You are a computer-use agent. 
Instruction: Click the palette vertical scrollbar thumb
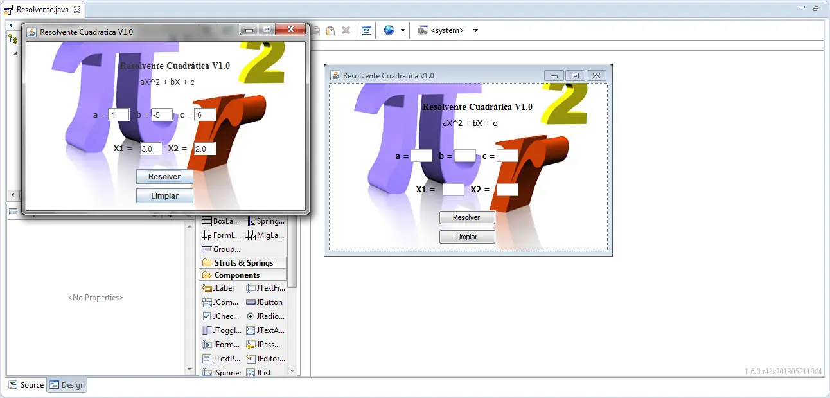pos(292,251)
